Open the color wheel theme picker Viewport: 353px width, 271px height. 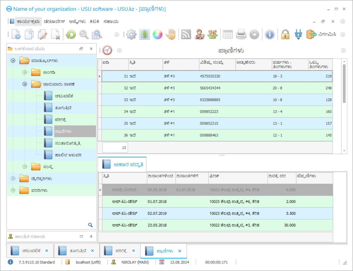click(158, 35)
